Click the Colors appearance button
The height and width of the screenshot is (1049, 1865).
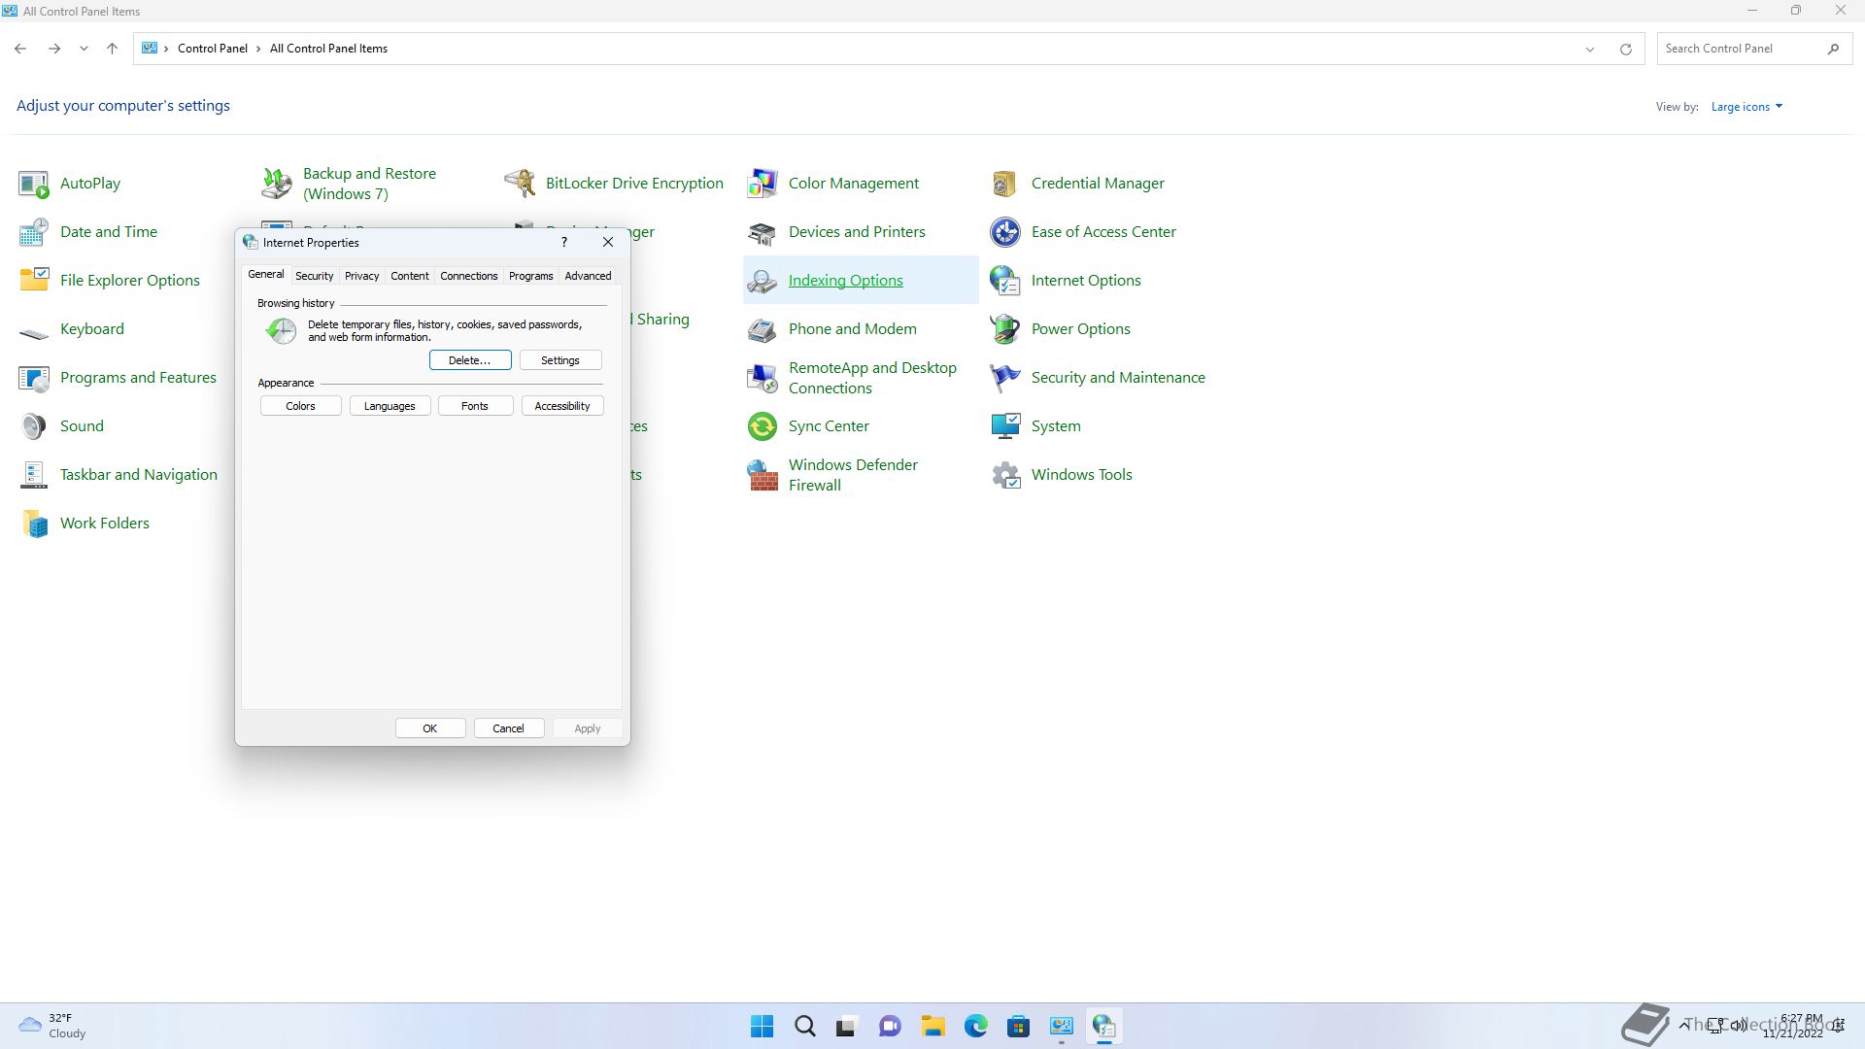tap(300, 406)
